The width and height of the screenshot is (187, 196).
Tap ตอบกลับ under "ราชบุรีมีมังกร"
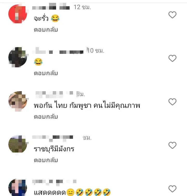click(x=46, y=160)
